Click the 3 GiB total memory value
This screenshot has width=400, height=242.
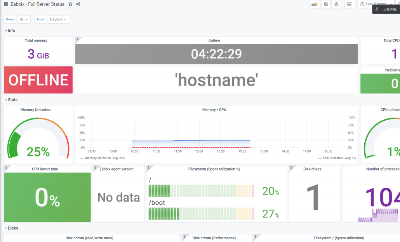point(38,54)
